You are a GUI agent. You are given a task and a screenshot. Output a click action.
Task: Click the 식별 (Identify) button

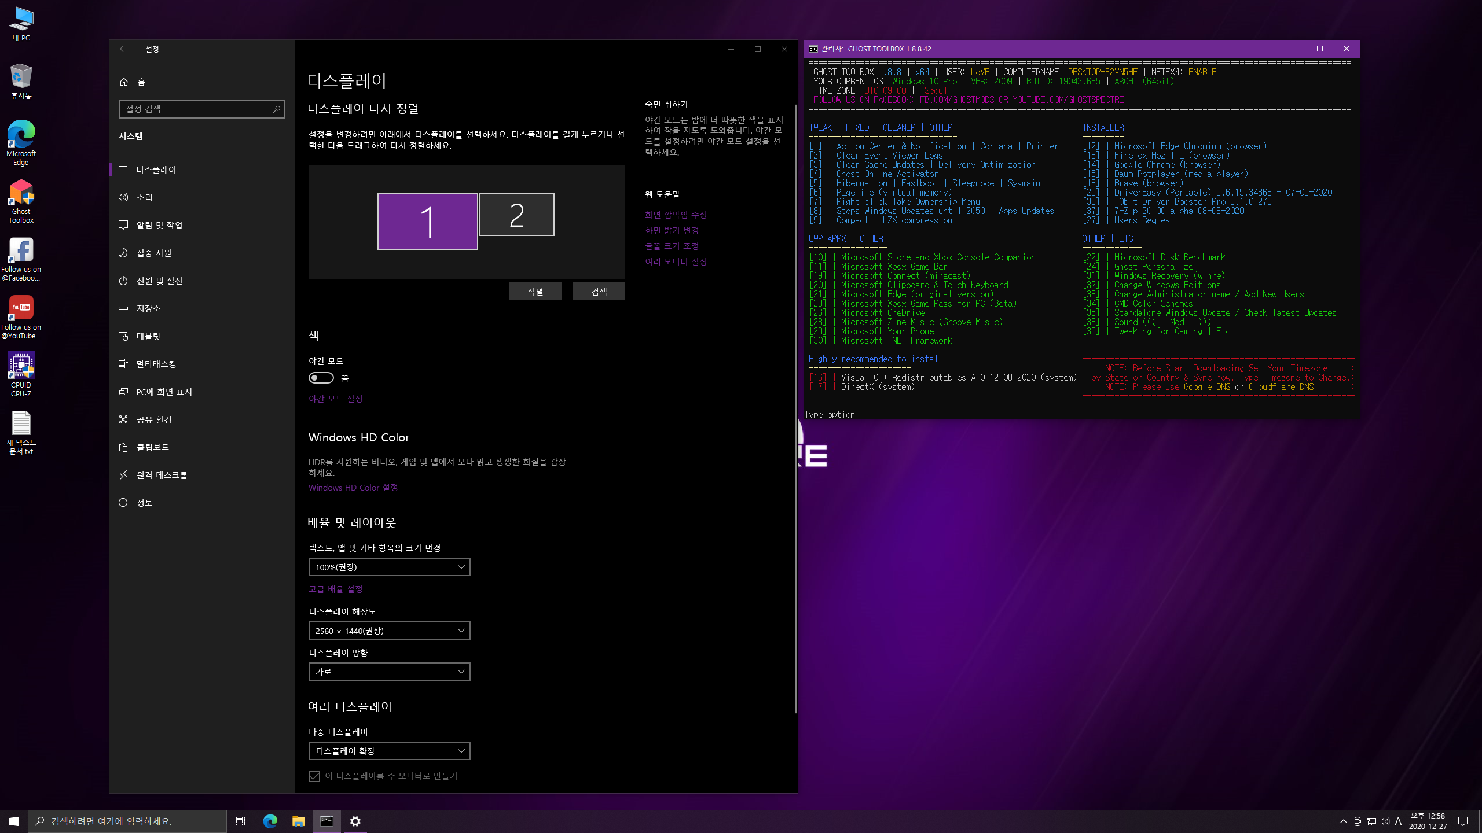point(535,292)
